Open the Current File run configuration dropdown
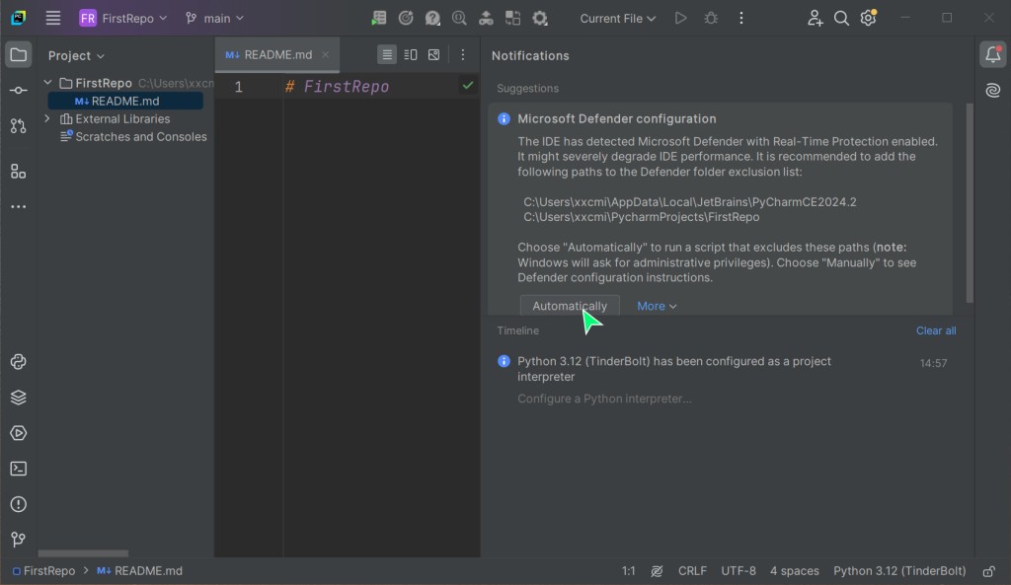The height and width of the screenshot is (585, 1011). (617, 18)
